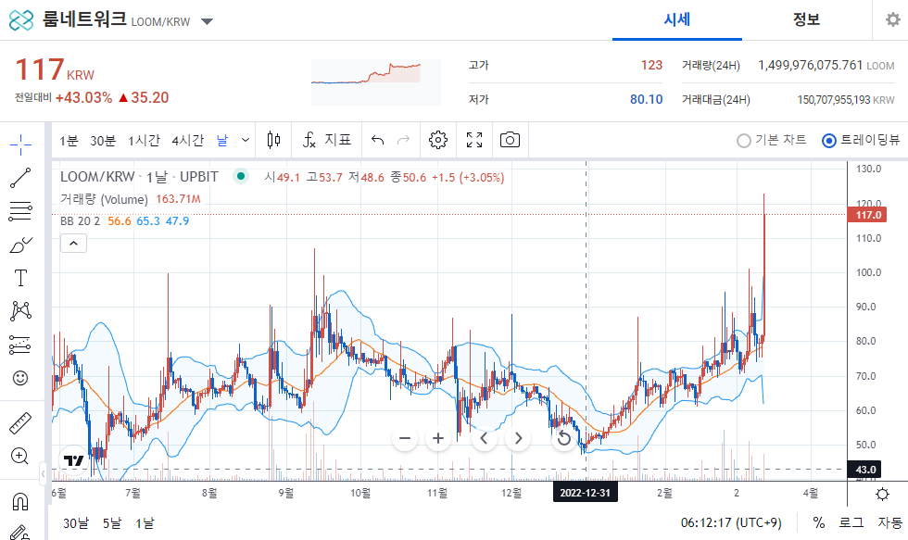Click the BB 20 2 indicator label
Viewport: 908px width, 540px height.
(x=80, y=221)
